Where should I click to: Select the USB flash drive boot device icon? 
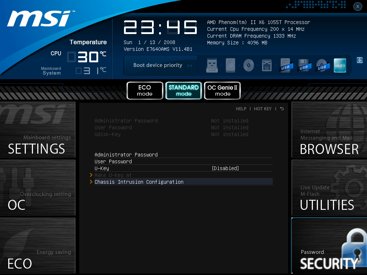coord(212,65)
